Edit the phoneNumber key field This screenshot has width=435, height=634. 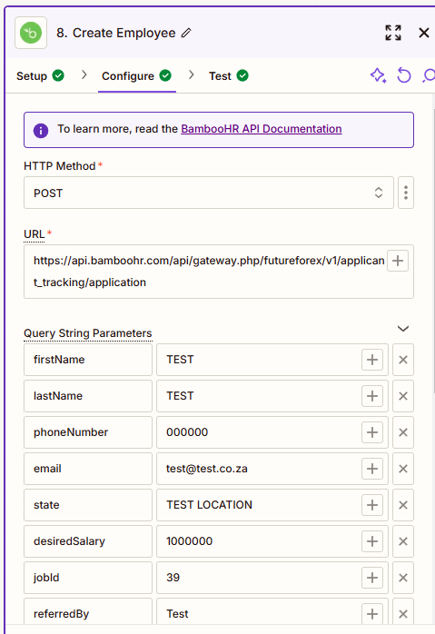[x=88, y=432]
